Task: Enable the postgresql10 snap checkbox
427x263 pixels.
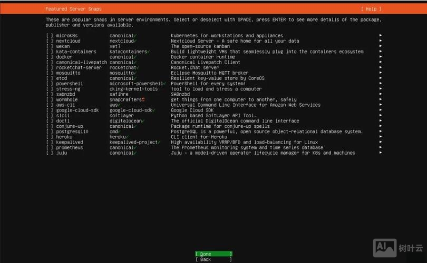Action: pyautogui.click(x=50, y=131)
